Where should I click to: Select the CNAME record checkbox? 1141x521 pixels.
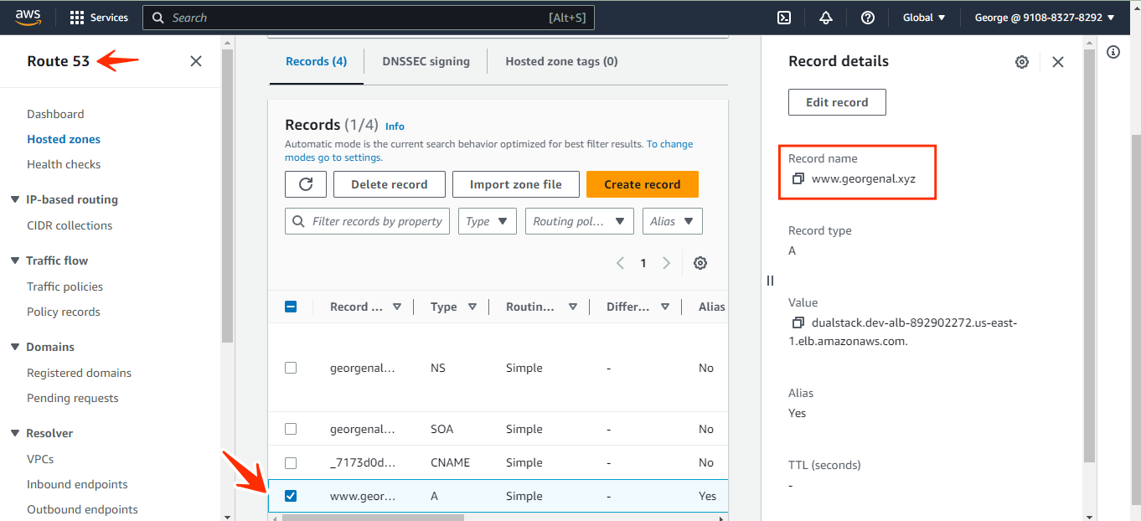(291, 462)
